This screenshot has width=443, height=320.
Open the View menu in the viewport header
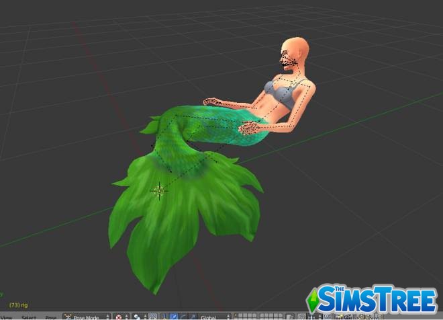click(x=5, y=317)
